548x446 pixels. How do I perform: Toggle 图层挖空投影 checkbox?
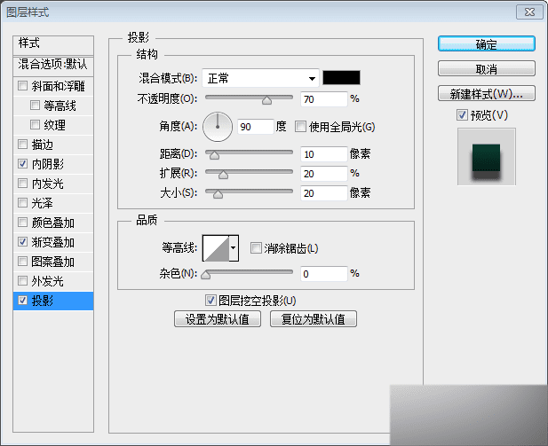[210, 300]
